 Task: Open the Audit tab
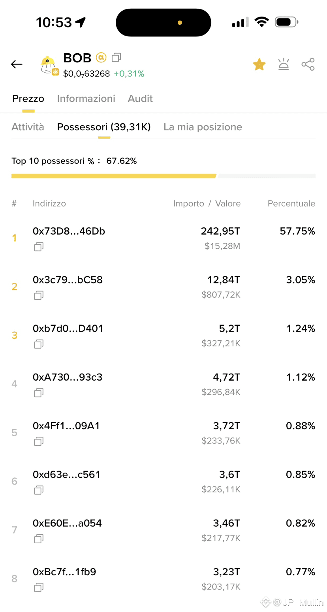click(140, 98)
